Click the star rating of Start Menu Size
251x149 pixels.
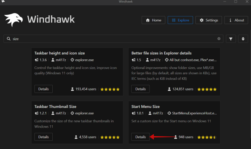(207, 137)
